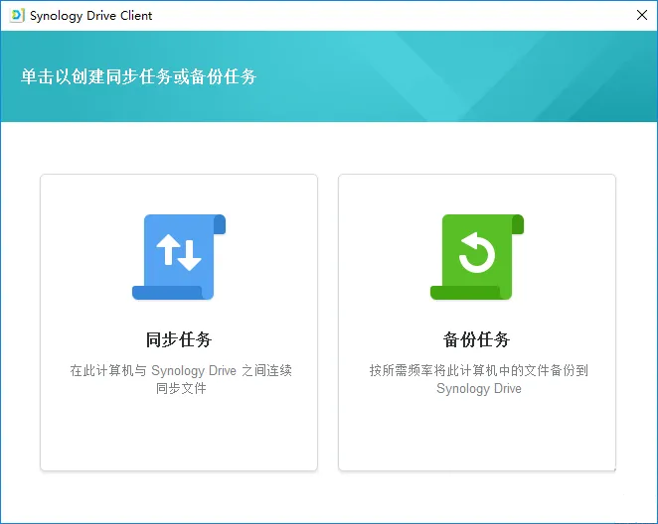Click the Synology Drive Client window title
Image resolution: width=658 pixels, height=524 pixels.
tap(91, 16)
